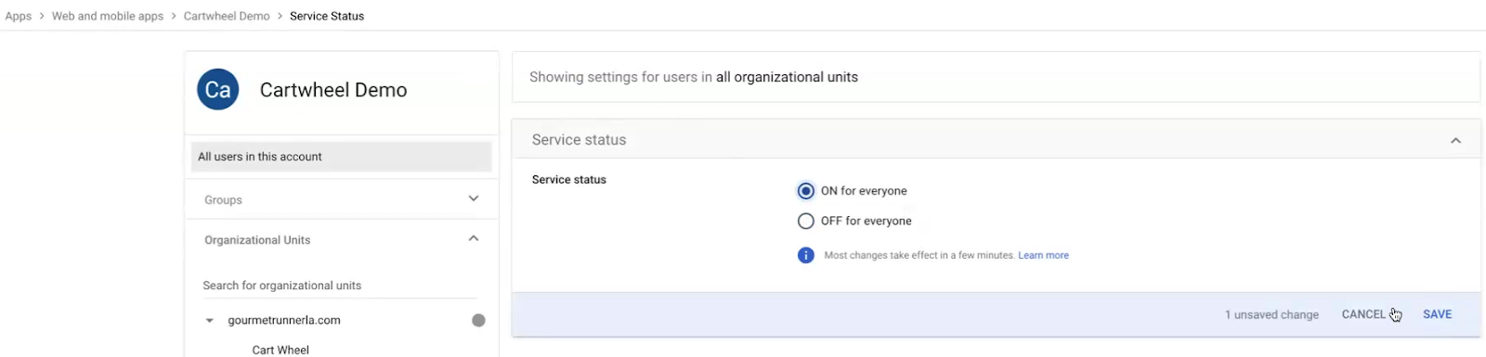
Task: Collapse the Service status panel chevron
Action: coord(1455,140)
